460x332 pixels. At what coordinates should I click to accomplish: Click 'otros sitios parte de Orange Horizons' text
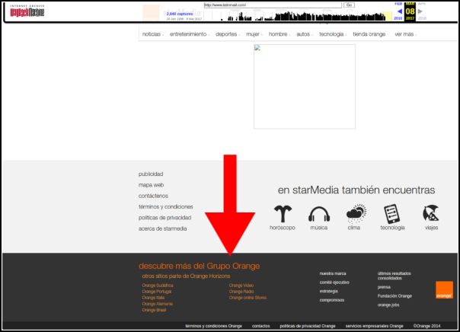click(186, 276)
